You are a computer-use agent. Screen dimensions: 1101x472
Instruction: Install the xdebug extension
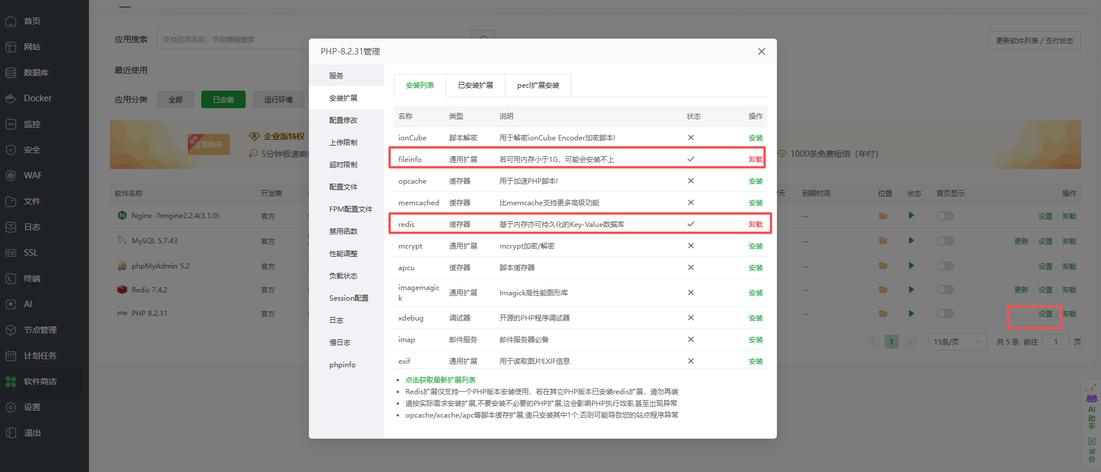click(756, 318)
